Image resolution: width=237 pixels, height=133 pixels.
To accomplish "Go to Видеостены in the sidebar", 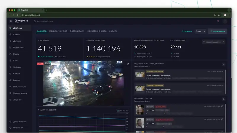I will [18, 48].
